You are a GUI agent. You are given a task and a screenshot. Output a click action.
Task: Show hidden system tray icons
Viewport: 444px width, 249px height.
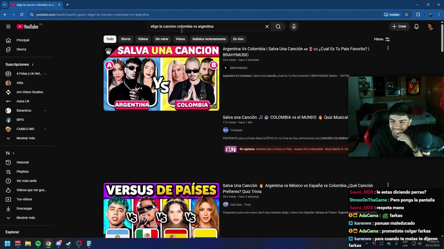coord(367,244)
